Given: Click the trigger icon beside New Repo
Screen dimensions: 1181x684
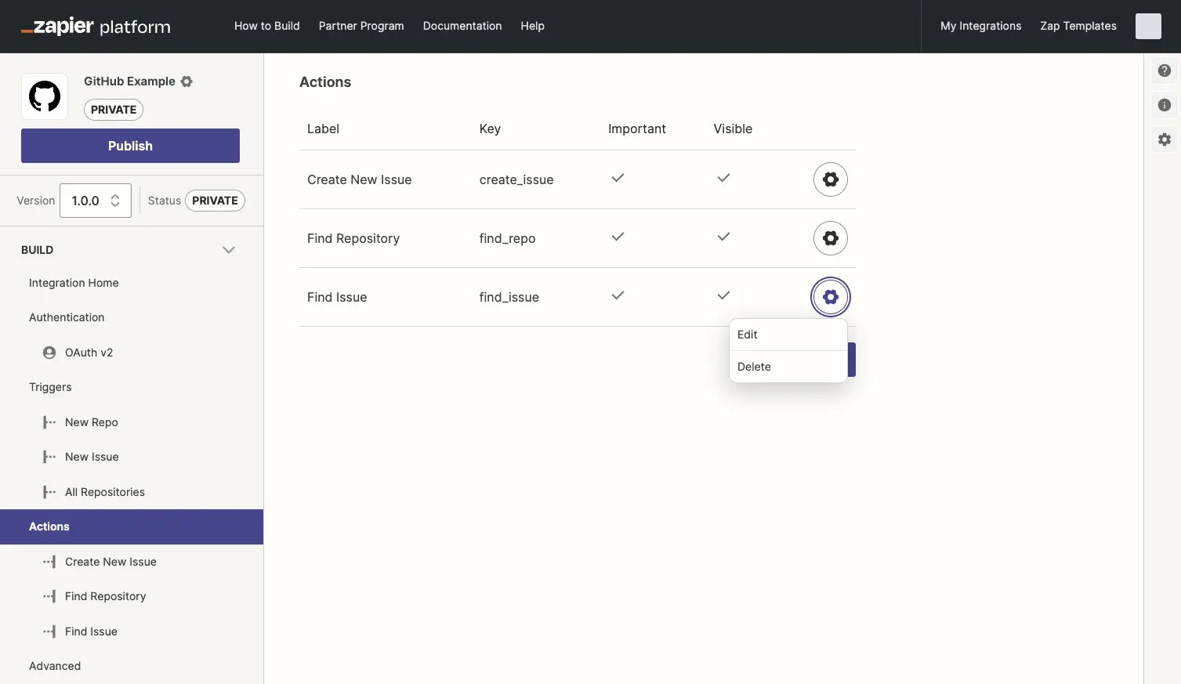Looking at the screenshot, I should 49,422.
